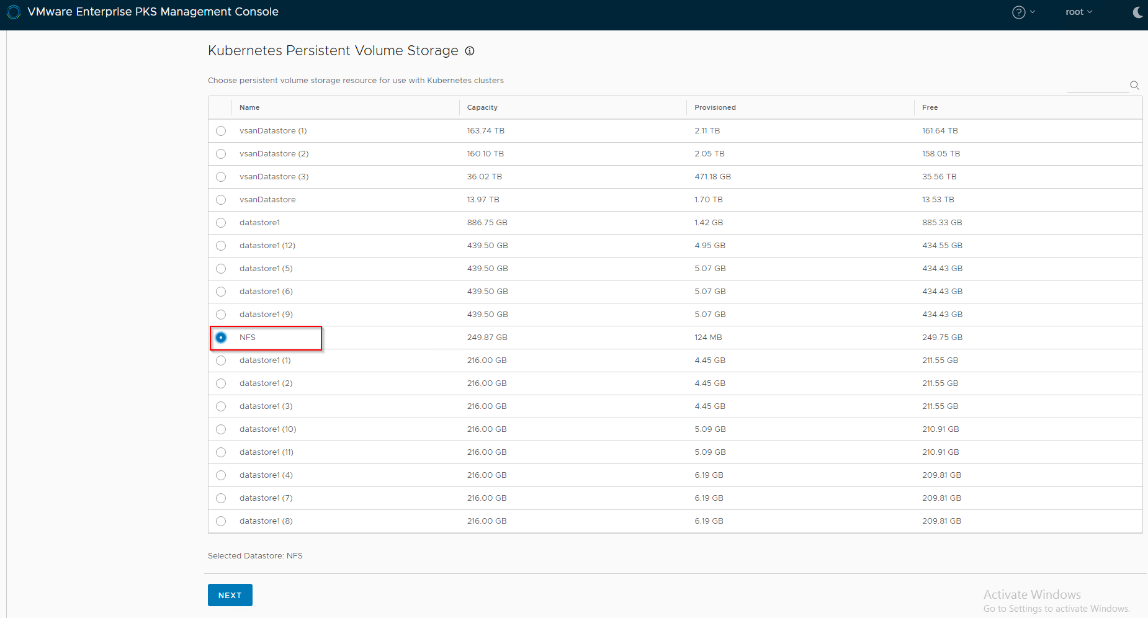This screenshot has width=1148, height=618.
Task: Open the root user dropdown
Action: point(1078,12)
